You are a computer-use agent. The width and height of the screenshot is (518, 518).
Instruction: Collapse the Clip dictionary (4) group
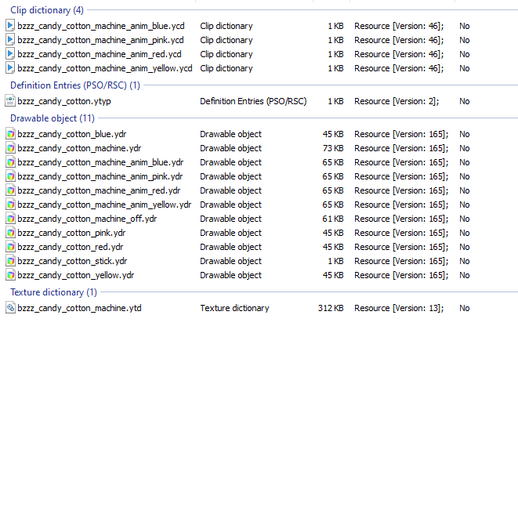(47, 10)
